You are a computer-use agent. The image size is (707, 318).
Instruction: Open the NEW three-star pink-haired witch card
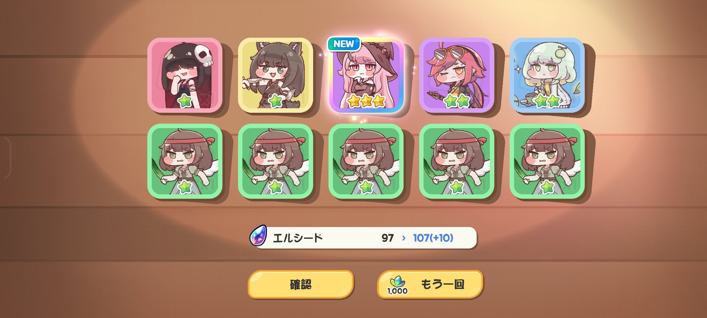click(x=366, y=75)
